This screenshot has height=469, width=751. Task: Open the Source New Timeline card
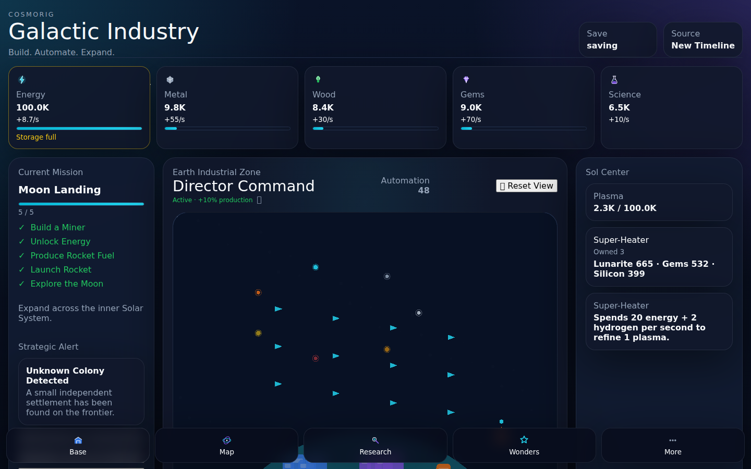703,40
